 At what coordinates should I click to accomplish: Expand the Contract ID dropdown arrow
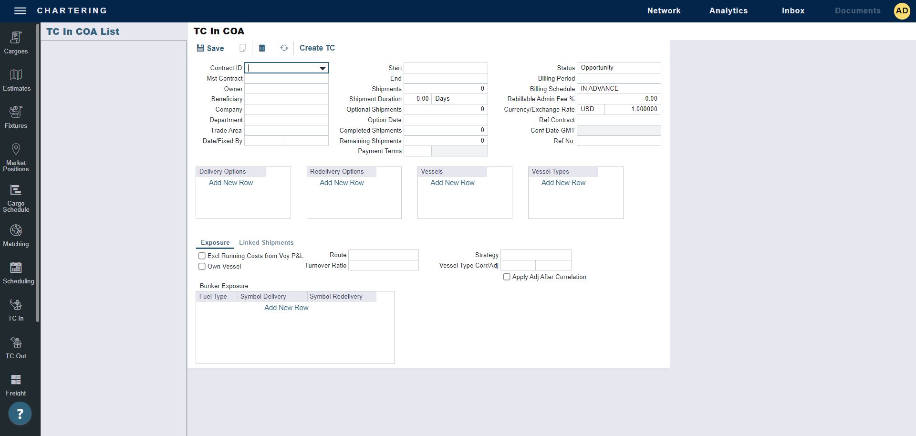click(x=323, y=68)
